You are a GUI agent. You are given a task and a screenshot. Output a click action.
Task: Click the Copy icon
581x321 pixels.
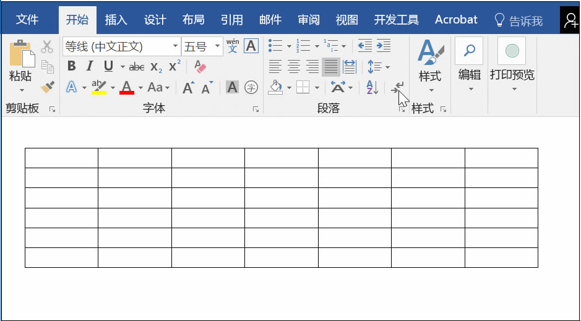pos(48,67)
